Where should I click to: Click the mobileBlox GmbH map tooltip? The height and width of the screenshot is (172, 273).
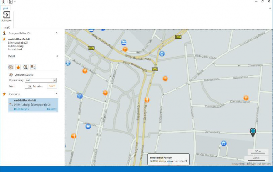(168, 159)
